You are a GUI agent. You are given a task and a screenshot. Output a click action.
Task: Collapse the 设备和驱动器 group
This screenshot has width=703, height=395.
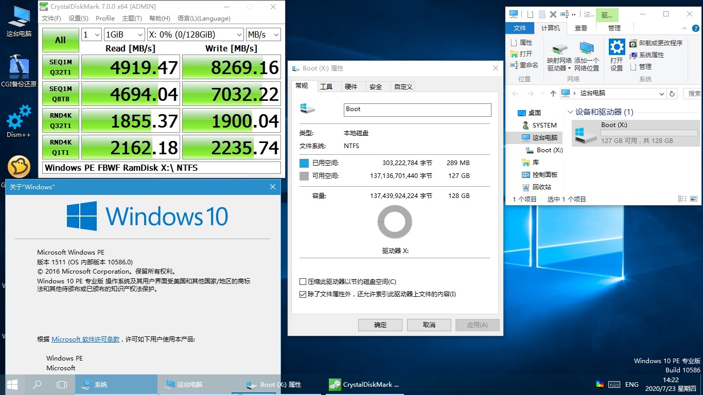click(570, 112)
